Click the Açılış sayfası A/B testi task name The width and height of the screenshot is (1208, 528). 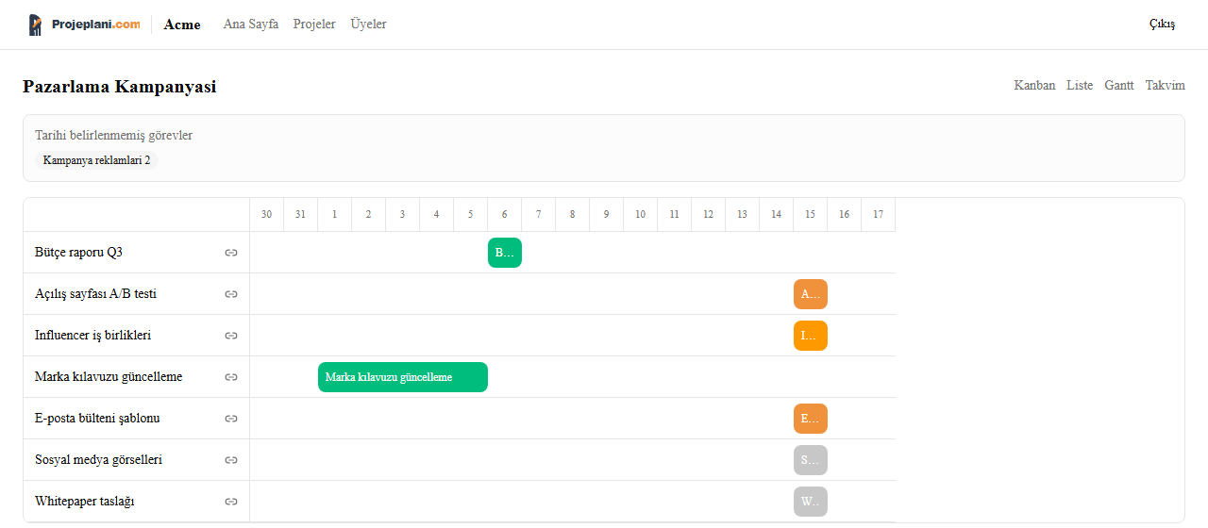(95, 294)
